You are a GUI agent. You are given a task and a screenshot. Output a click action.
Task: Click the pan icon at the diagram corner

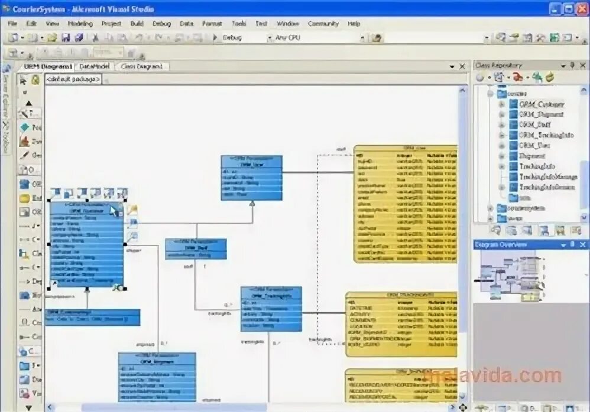463,407
